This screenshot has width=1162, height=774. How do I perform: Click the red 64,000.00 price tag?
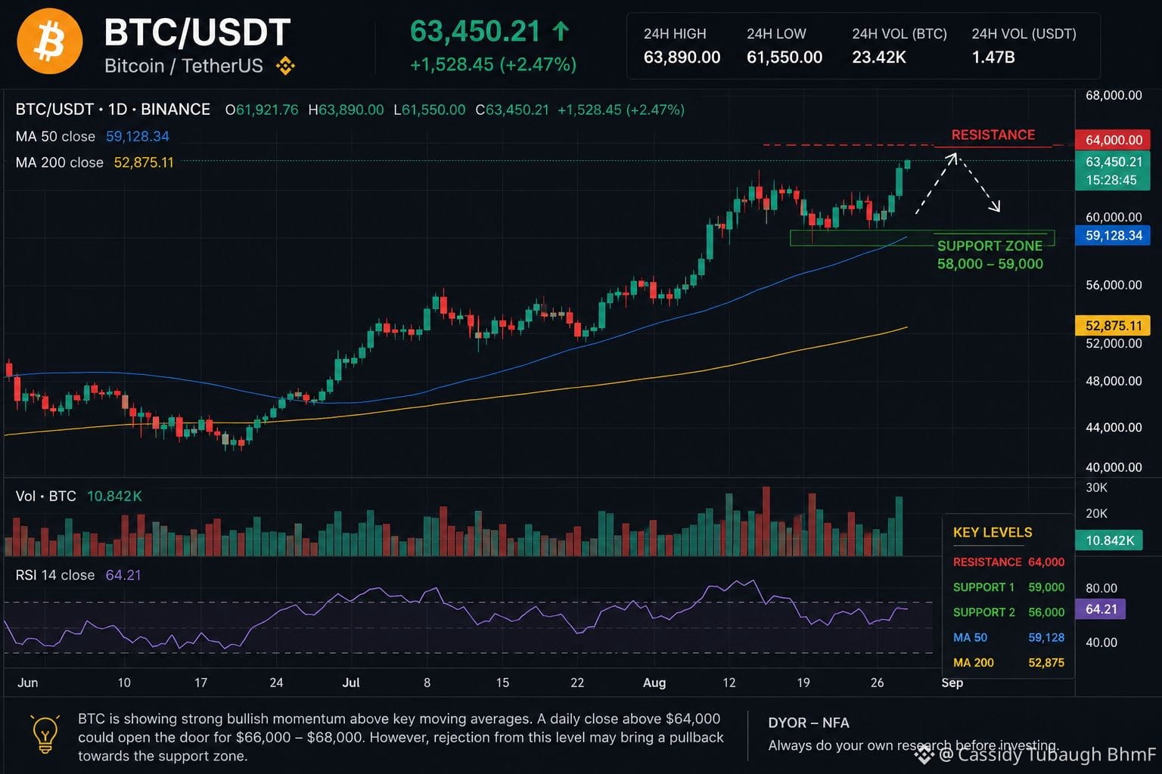[1113, 140]
